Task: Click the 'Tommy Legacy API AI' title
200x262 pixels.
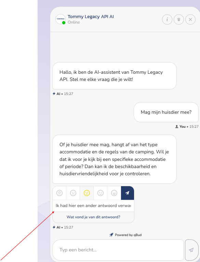Action: (91, 17)
